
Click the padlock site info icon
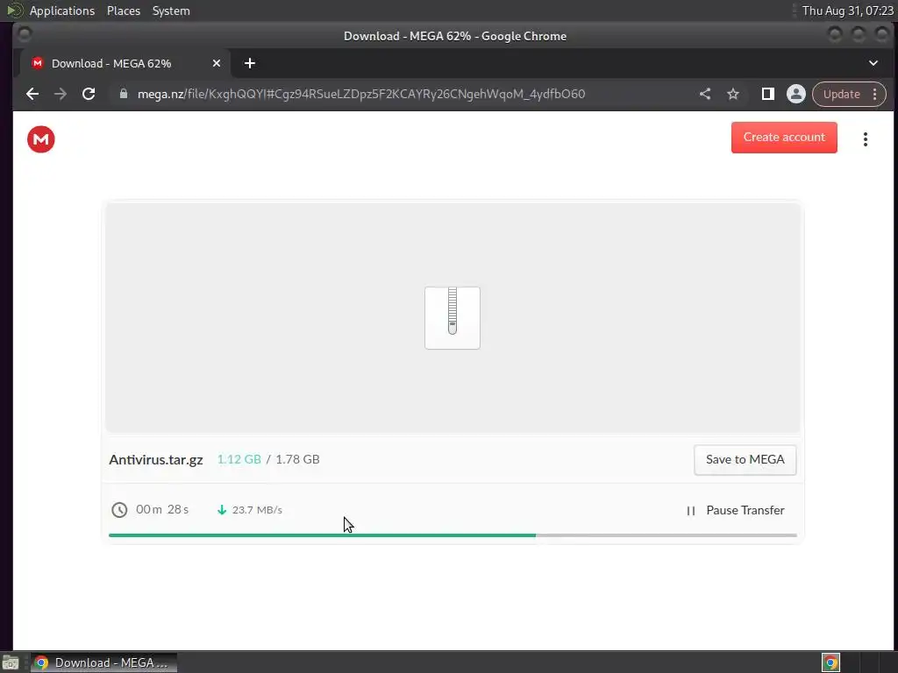point(123,94)
